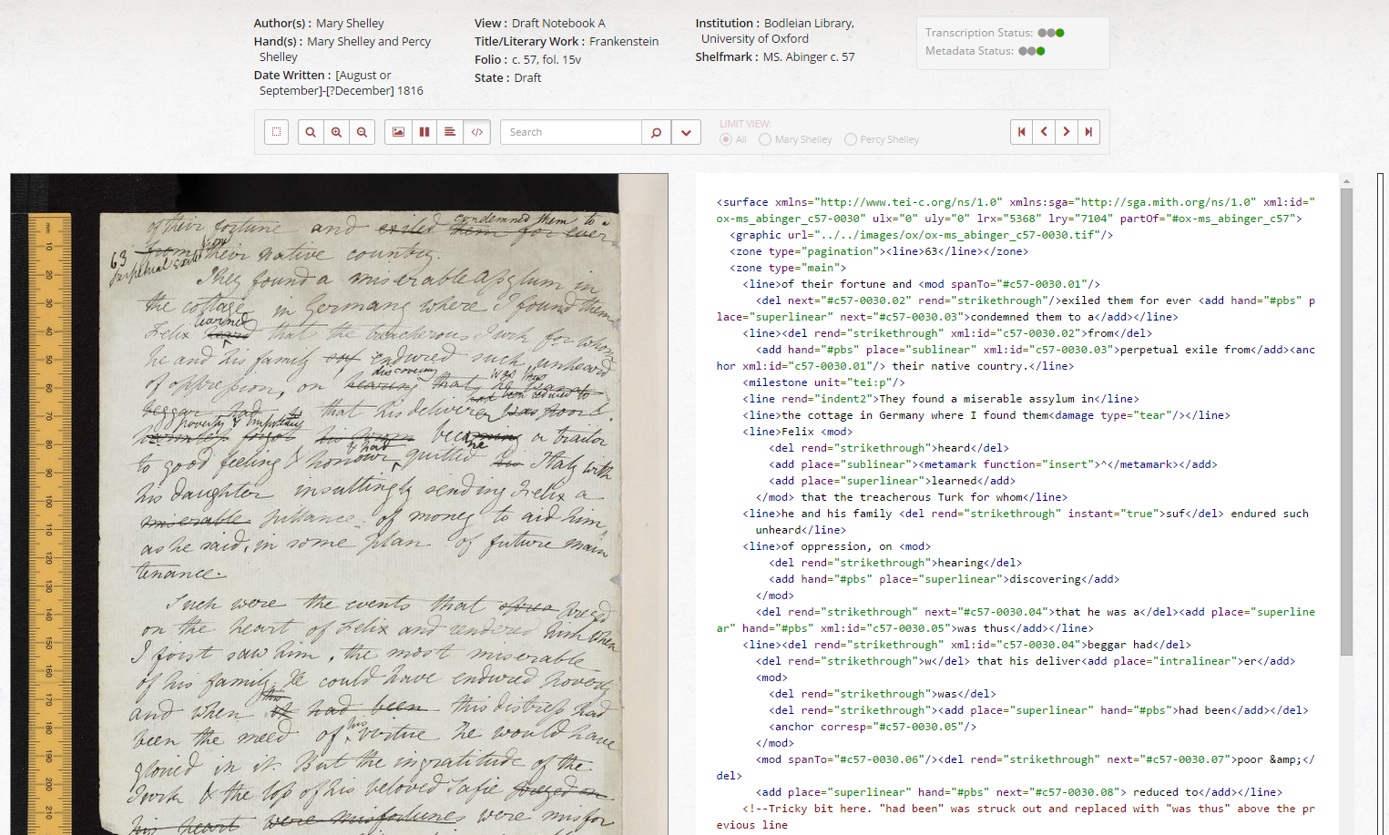Go to the next page
The image size is (1389, 835).
[1066, 132]
